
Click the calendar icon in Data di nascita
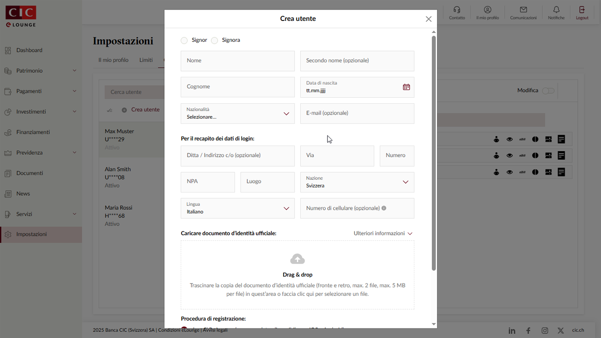406,86
